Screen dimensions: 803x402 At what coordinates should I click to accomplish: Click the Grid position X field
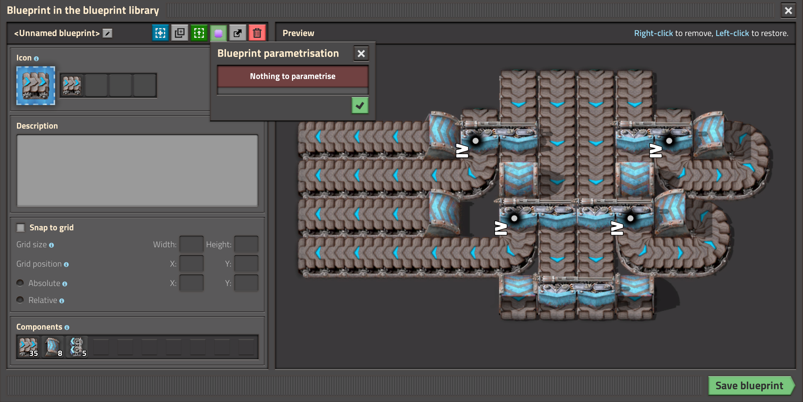(x=192, y=264)
